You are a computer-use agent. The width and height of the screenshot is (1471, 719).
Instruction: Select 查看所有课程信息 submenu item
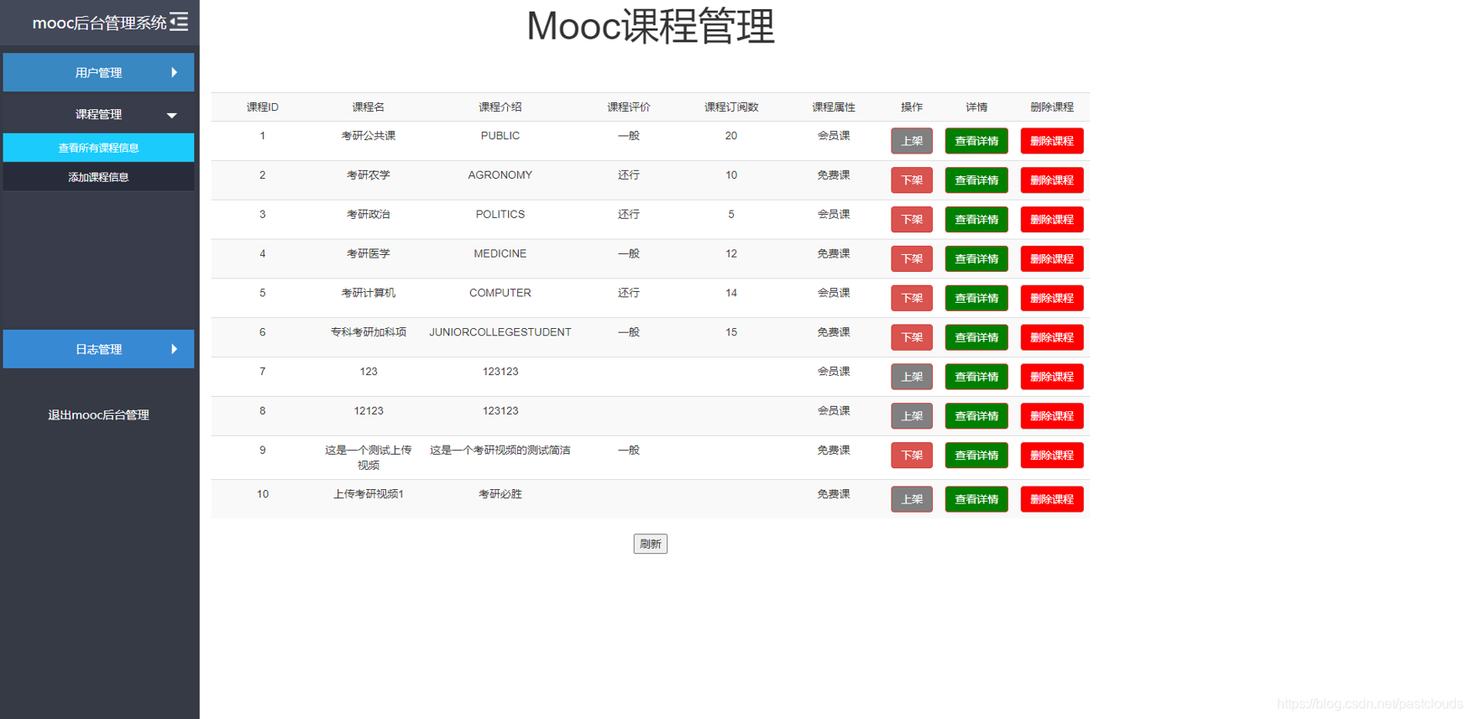tap(98, 148)
